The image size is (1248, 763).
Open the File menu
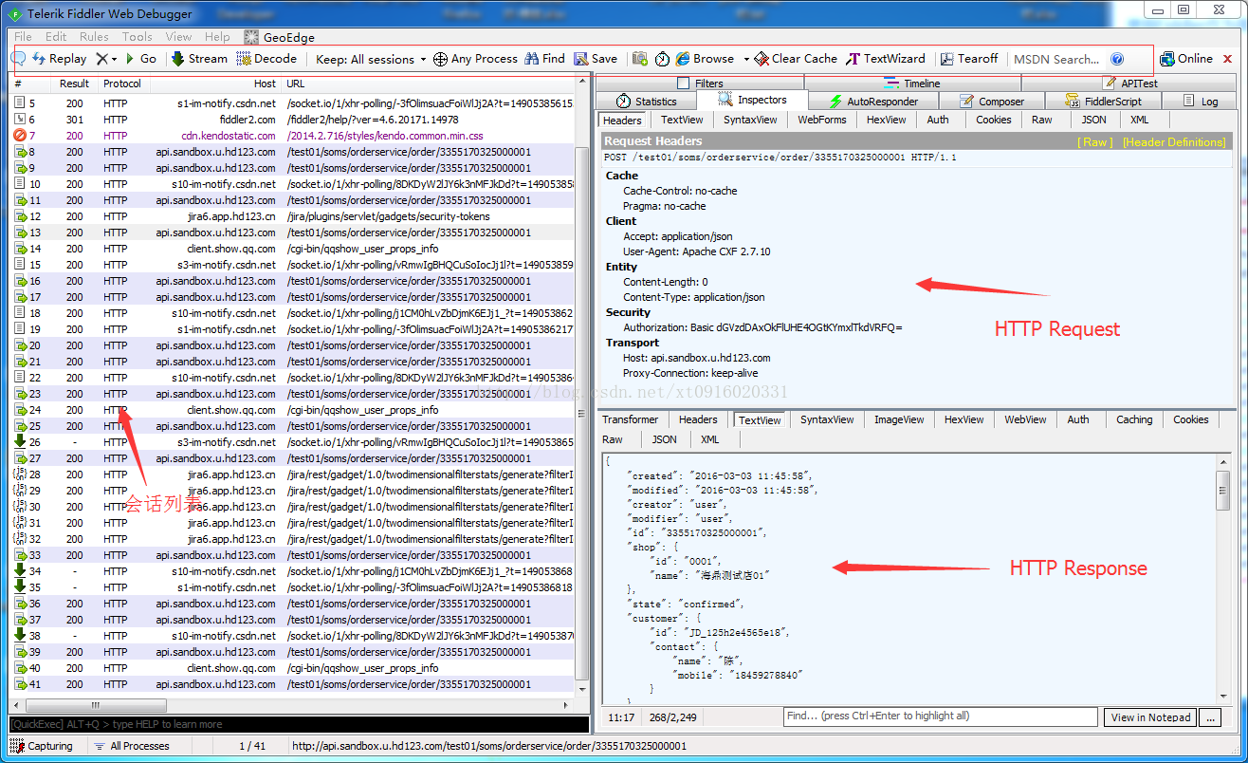(x=23, y=37)
